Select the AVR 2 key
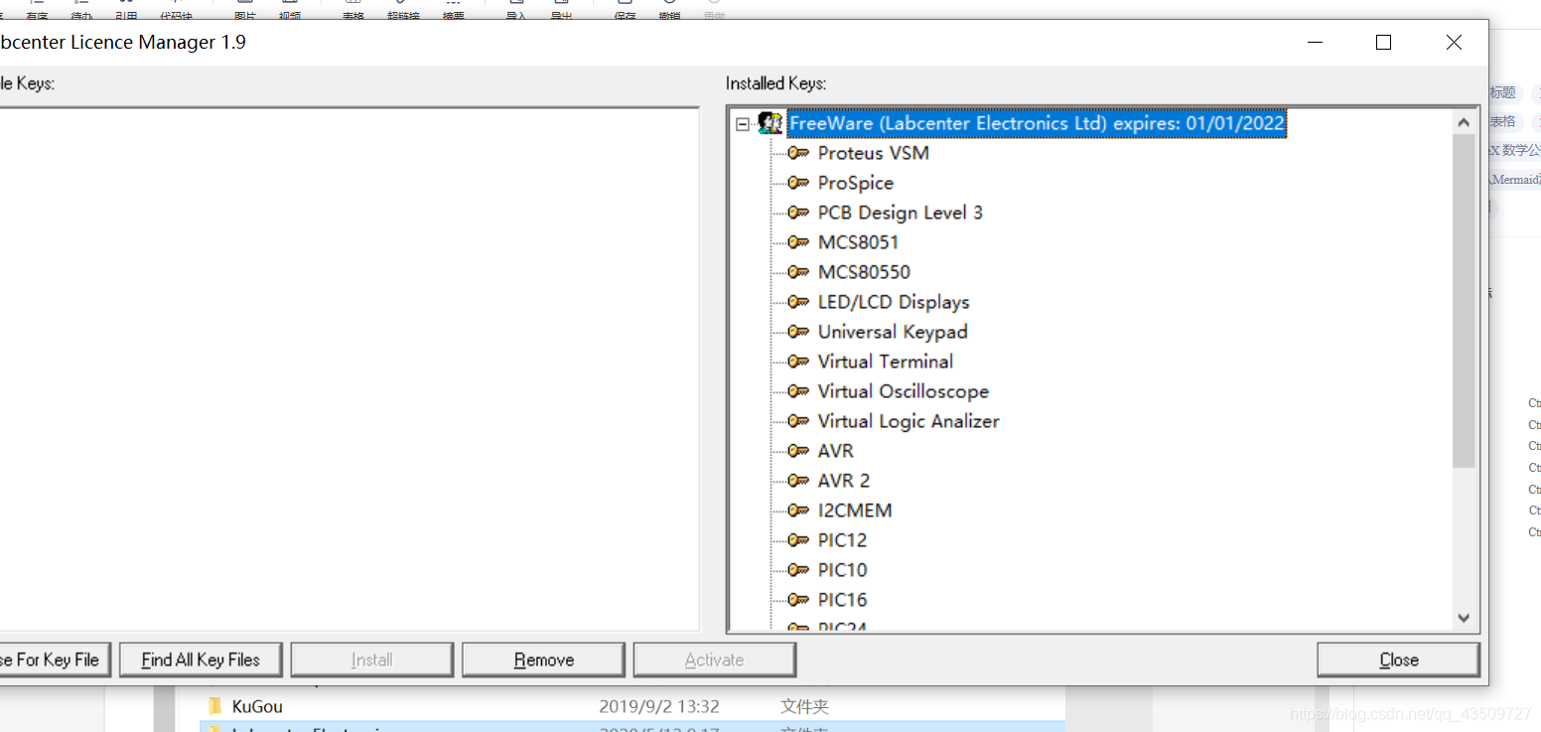The width and height of the screenshot is (1541, 732). point(844,481)
